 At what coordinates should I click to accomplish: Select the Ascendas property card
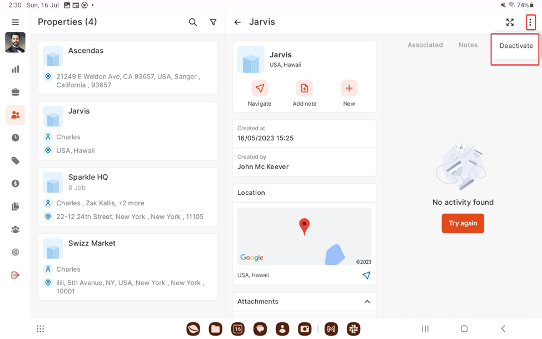pyautogui.click(x=128, y=67)
